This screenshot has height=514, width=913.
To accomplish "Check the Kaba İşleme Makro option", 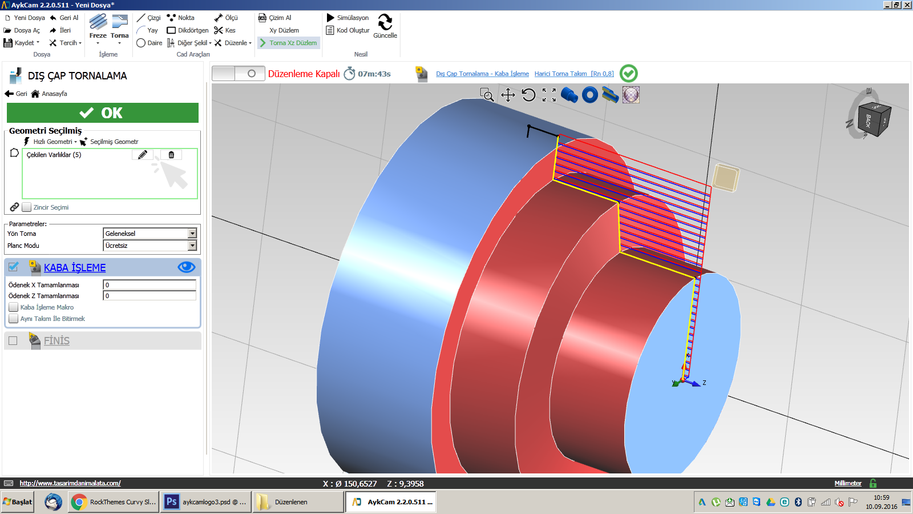I will point(14,307).
